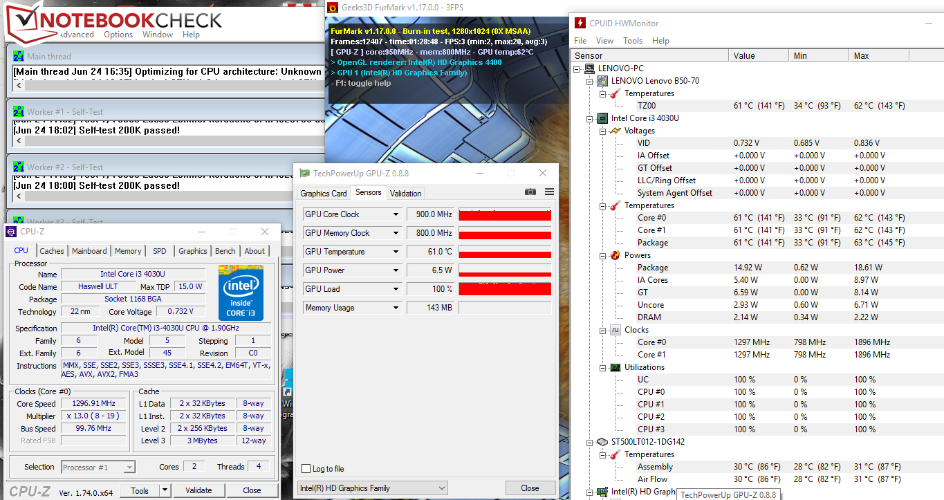Open the SPD tab in CPU-Z
Screen dimensions: 944x500
pyautogui.click(x=160, y=251)
